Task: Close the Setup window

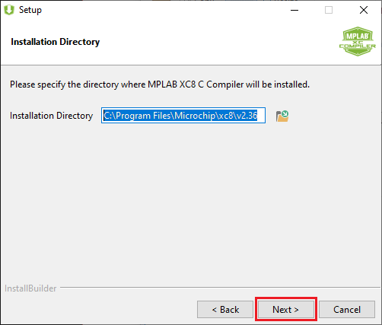Action: (364, 10)
